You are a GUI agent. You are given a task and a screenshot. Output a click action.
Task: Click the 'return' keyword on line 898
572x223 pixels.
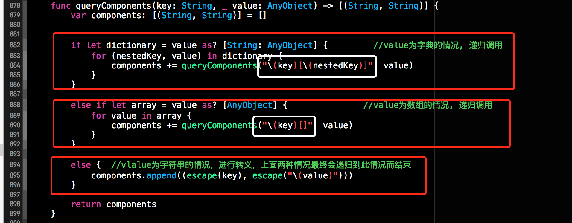[x=86, y=204]
